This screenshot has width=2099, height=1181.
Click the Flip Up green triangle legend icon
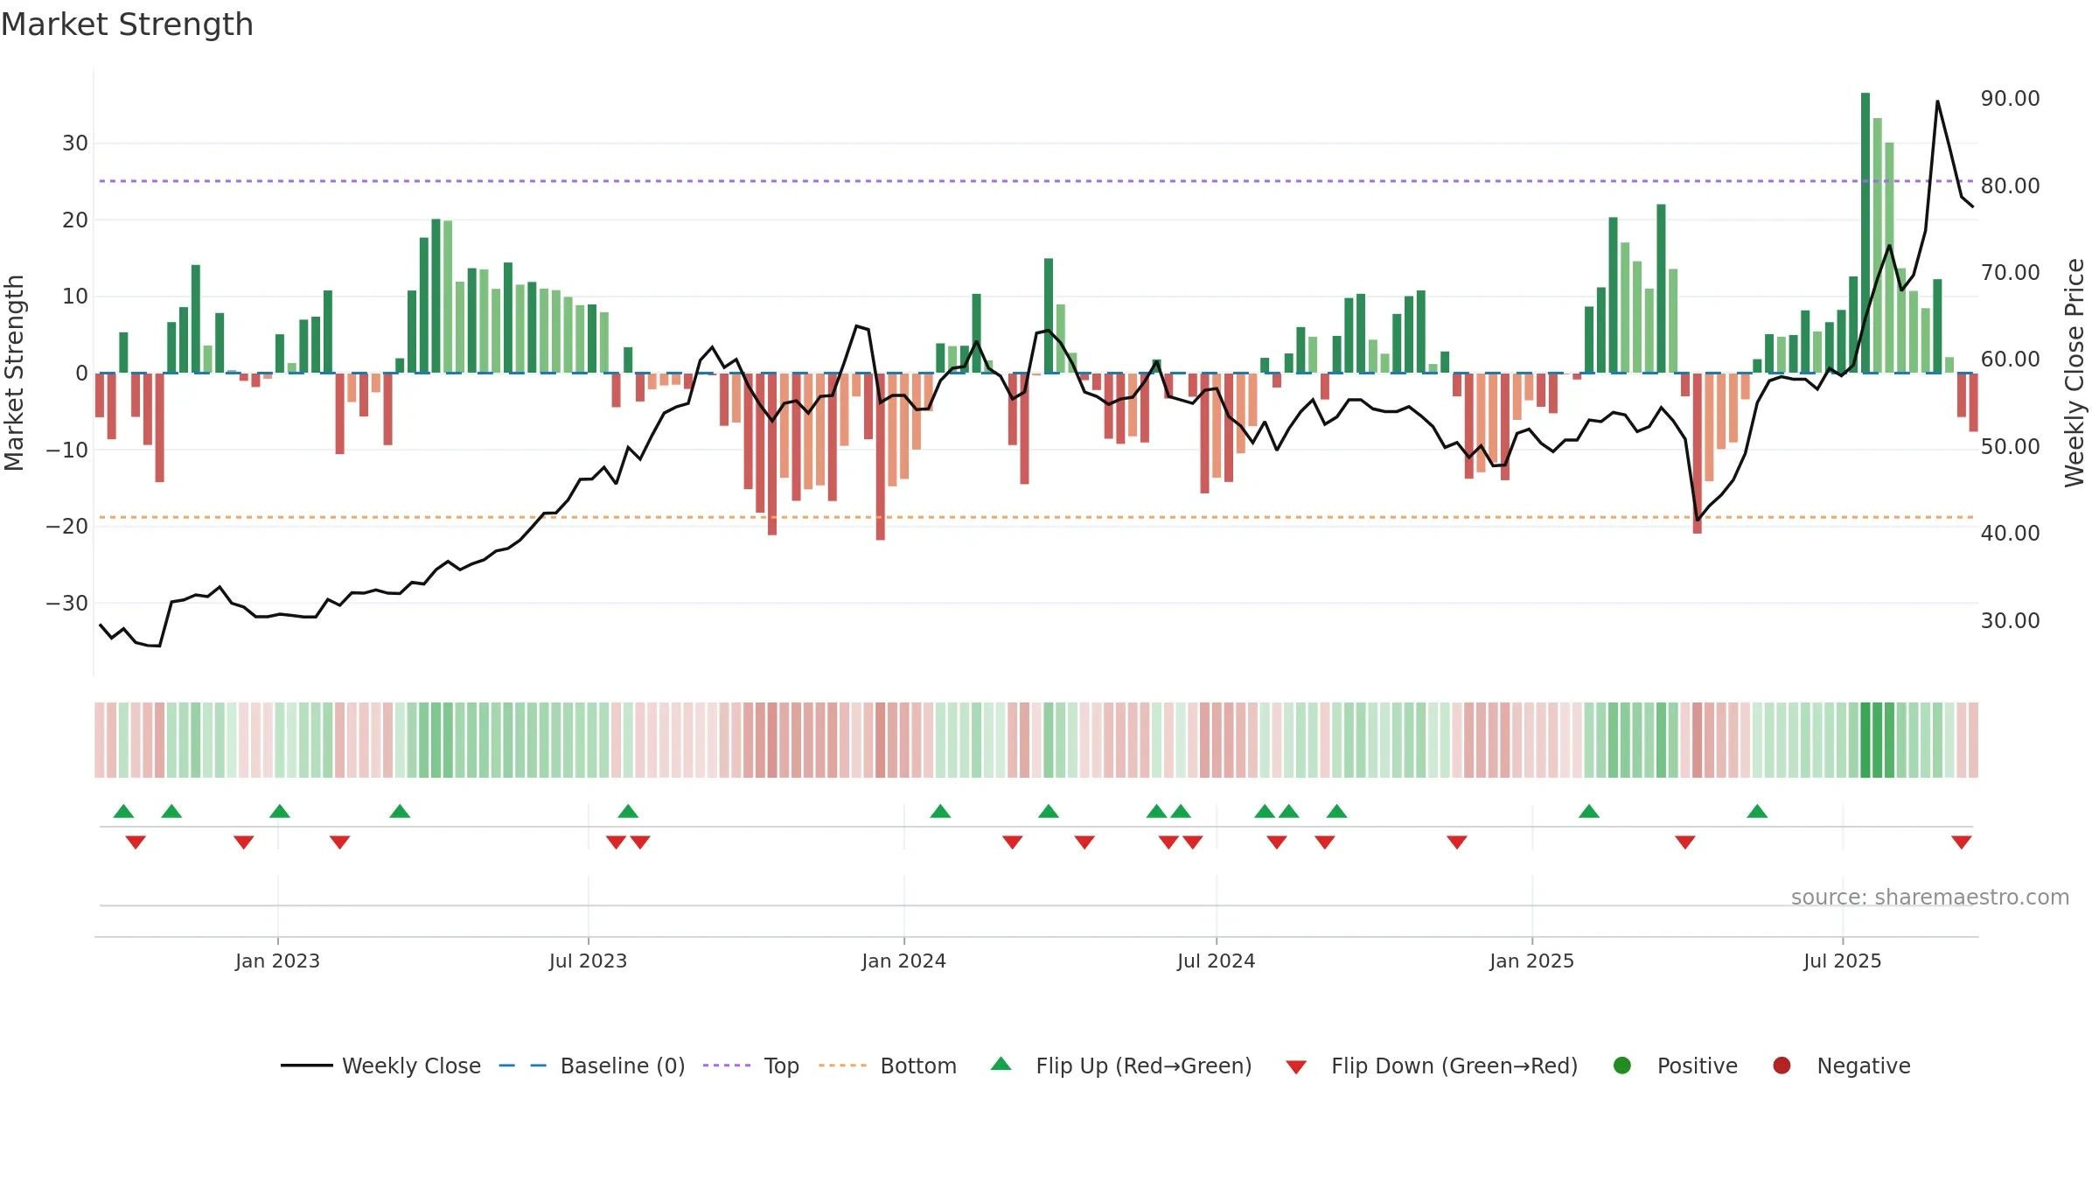click(1001, 1064)
